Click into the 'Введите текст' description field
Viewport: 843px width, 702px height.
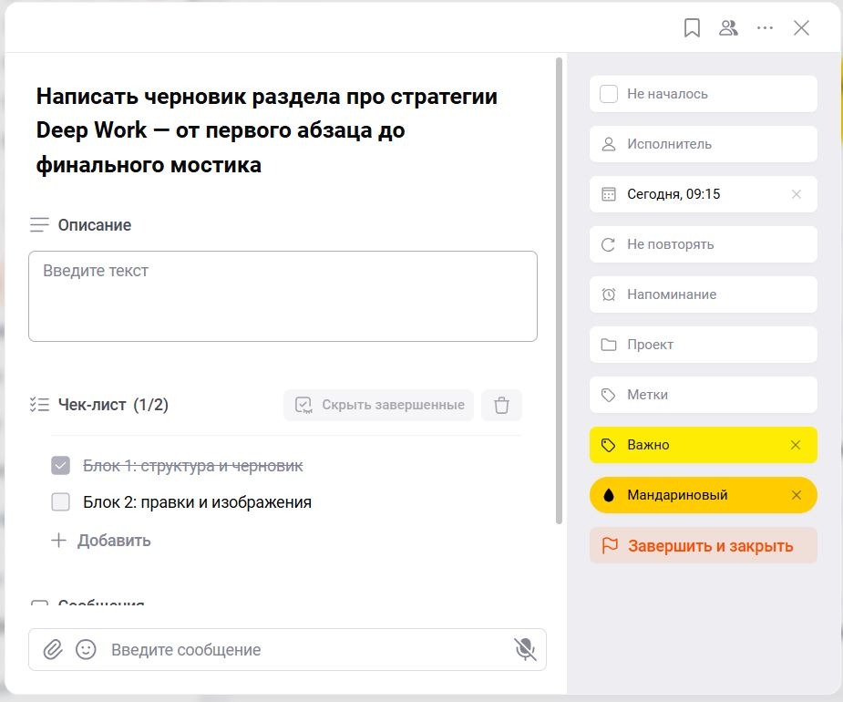pos(283,296)
